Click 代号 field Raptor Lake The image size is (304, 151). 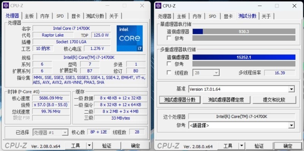coord(53,35)
